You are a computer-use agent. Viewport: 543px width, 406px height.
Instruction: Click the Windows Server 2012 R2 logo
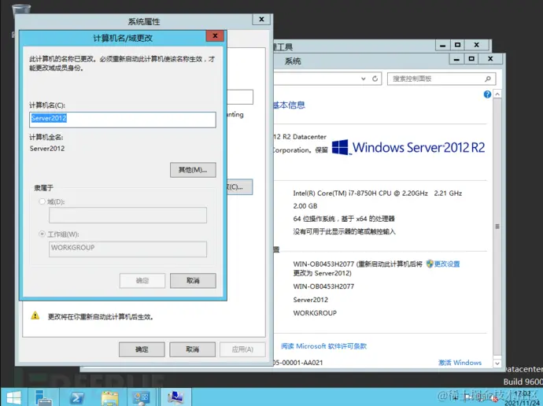408,147
